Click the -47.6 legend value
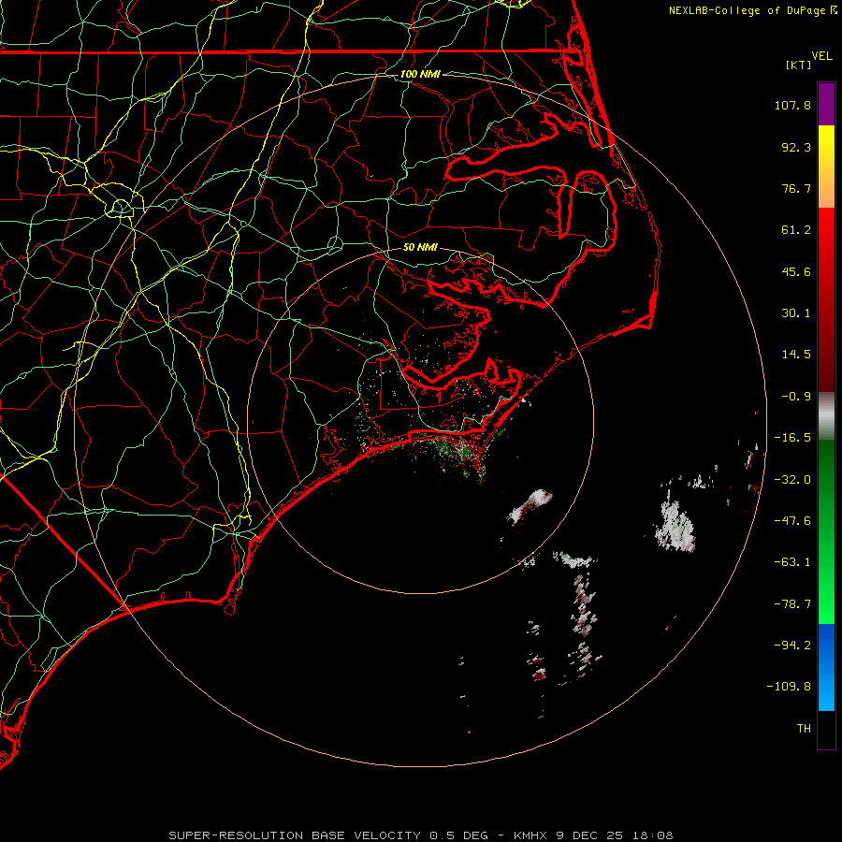The width and height of the screenshot is (842, 842). click(x=792, y=521)
